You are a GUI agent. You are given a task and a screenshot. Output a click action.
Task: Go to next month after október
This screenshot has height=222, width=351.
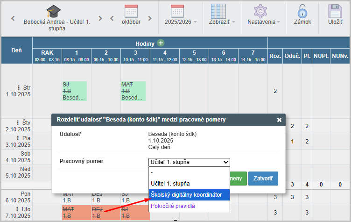(149, 19)
